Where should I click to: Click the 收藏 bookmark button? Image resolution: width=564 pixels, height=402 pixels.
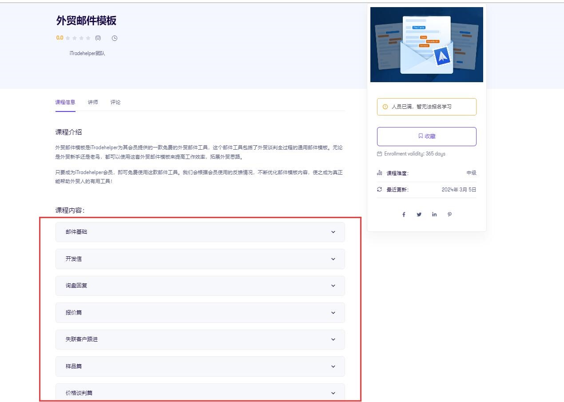tap(427, 136)
